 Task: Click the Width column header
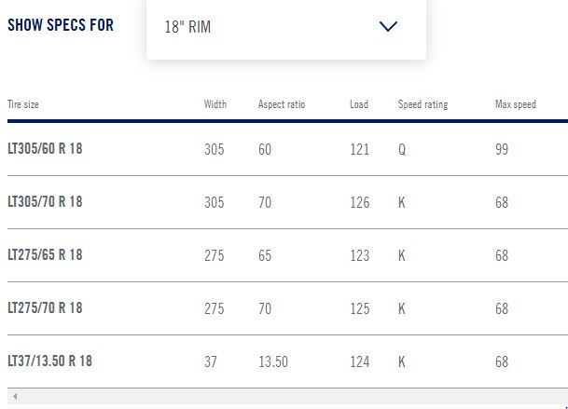click(x=215, y=104)
